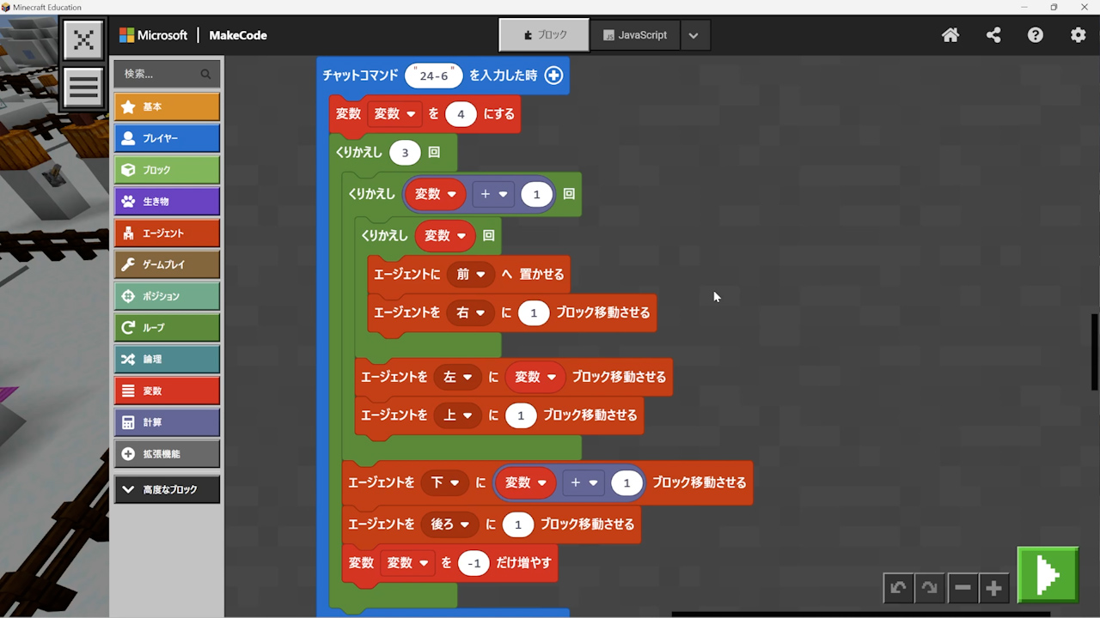This screenshot has width=1100, height=618.
Task: Zoom in with the plus icon
Action: (x=993, y=588)
